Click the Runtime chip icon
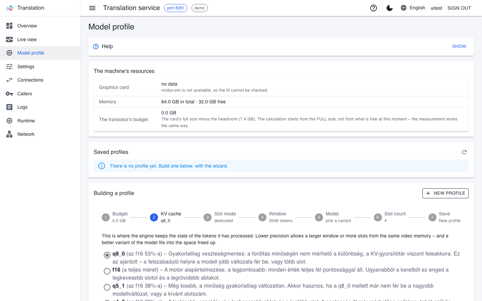 pyautogui.click(x=9, y=121)
